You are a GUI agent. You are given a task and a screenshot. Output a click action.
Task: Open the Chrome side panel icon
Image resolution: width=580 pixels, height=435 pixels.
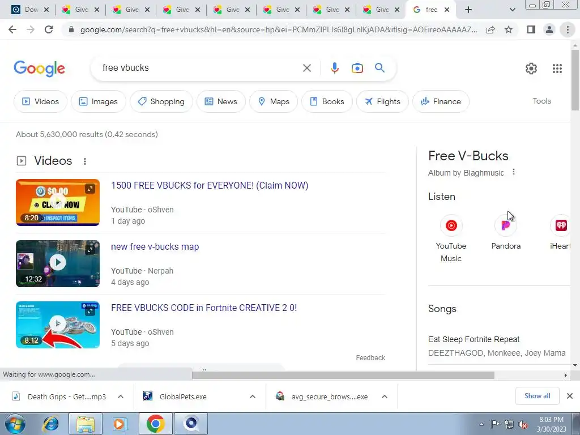click(531, 29)
